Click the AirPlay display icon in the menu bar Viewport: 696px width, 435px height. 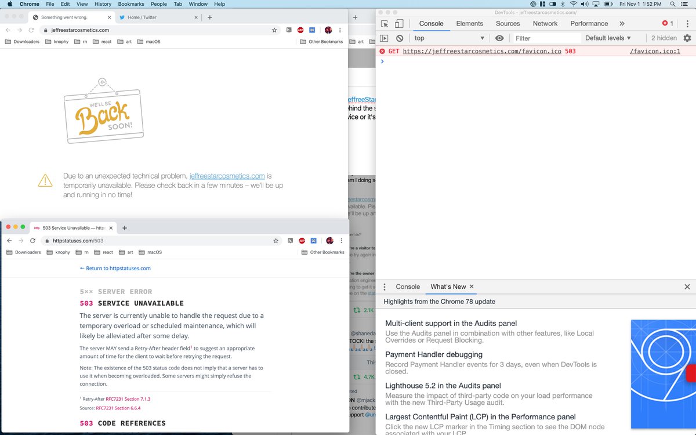pos(596,4)
